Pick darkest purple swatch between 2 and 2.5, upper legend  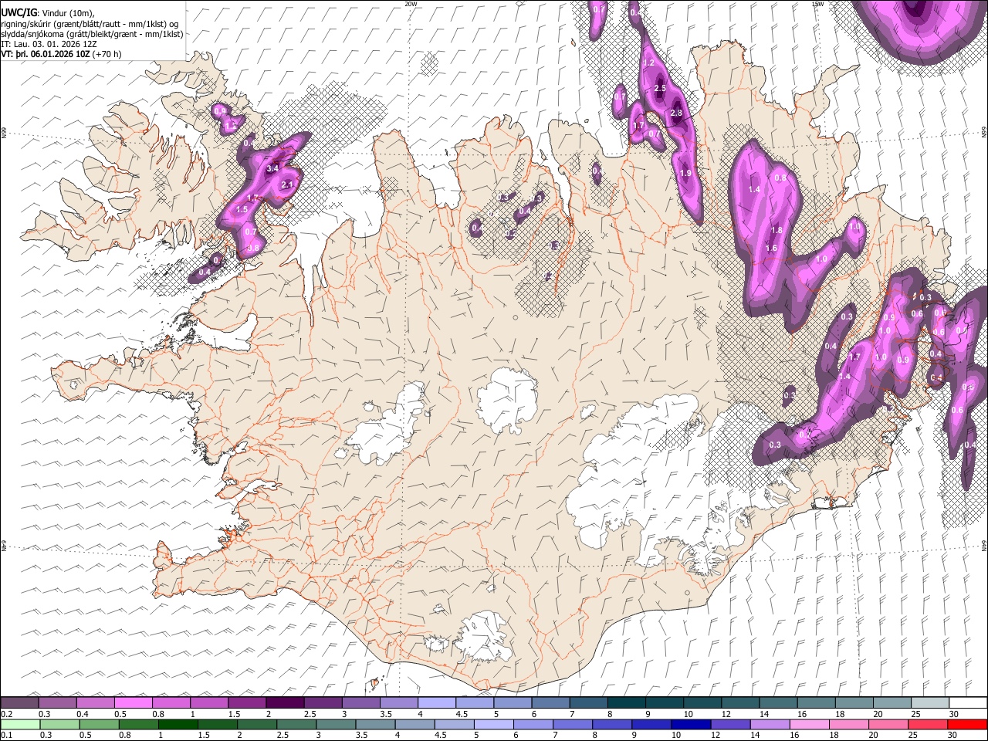tap(285, 703)
